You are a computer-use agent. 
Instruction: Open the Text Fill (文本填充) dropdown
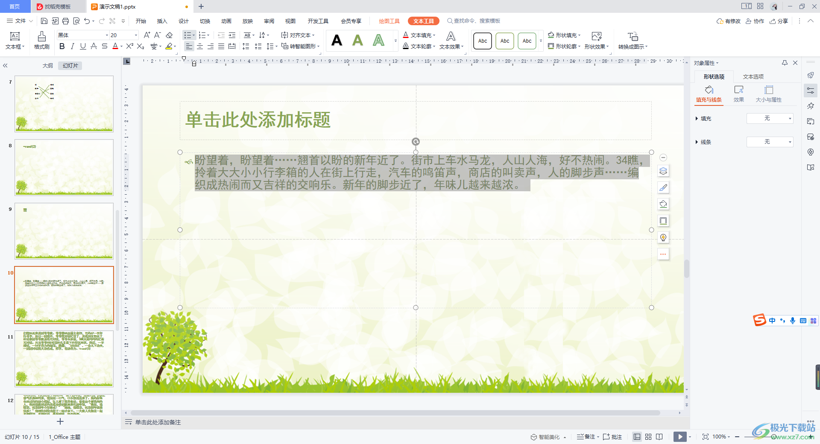[x=419, y=35]
